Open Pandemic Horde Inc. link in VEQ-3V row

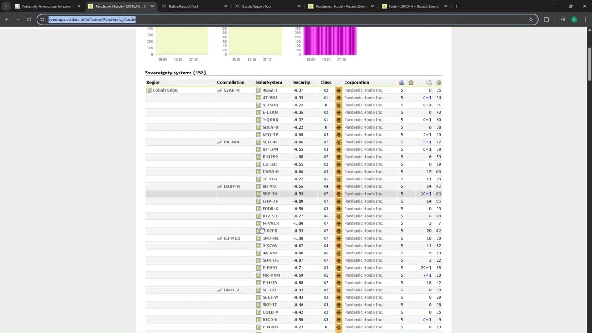[x=364, y=135]
